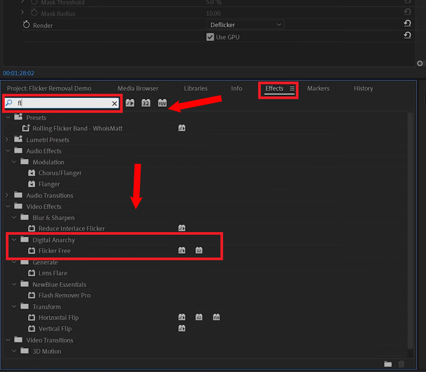
Task: Select the Flash Remover Pro effect
Action: 64,295
